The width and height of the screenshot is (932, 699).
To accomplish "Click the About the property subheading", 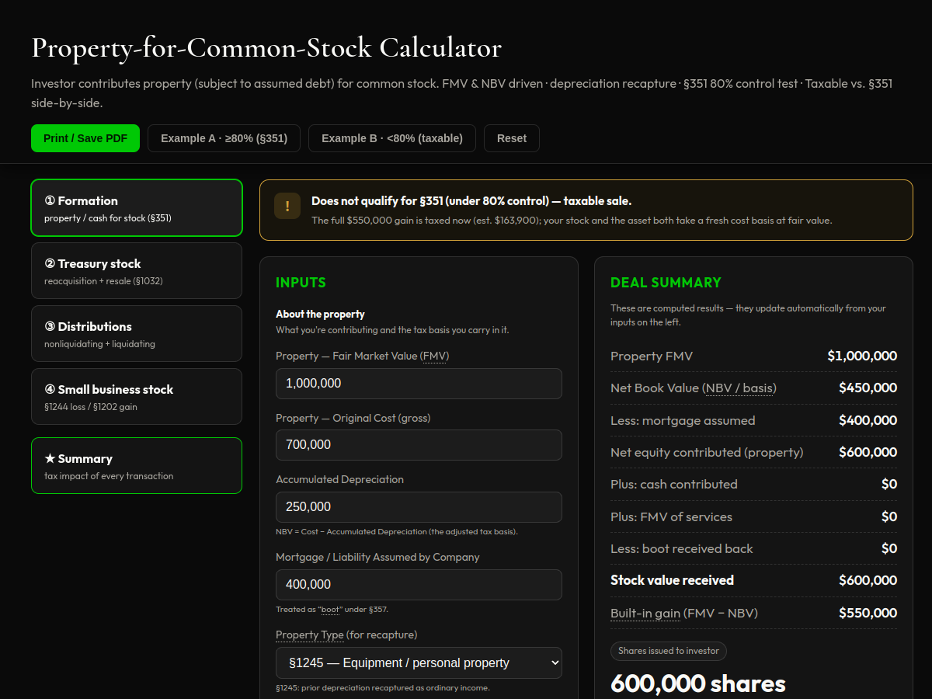I will 320,315.
